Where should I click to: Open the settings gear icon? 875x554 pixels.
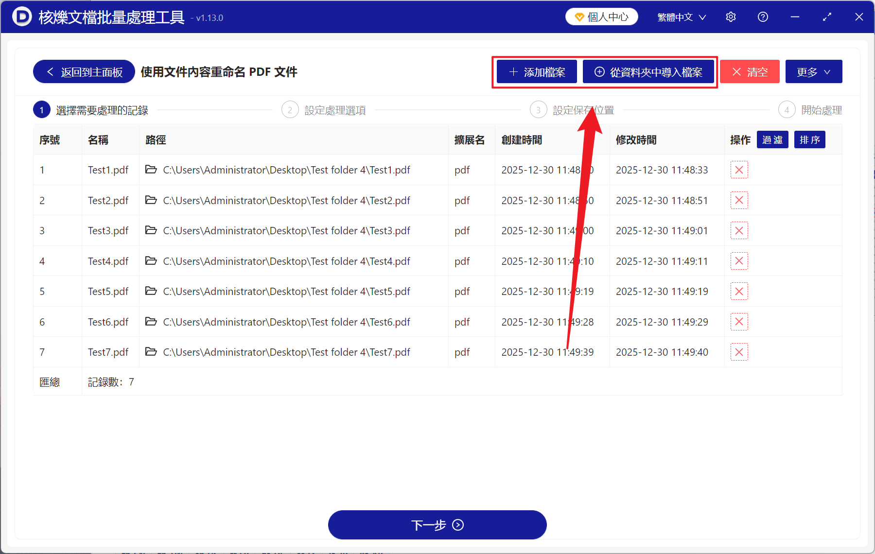tap(731, 17)
